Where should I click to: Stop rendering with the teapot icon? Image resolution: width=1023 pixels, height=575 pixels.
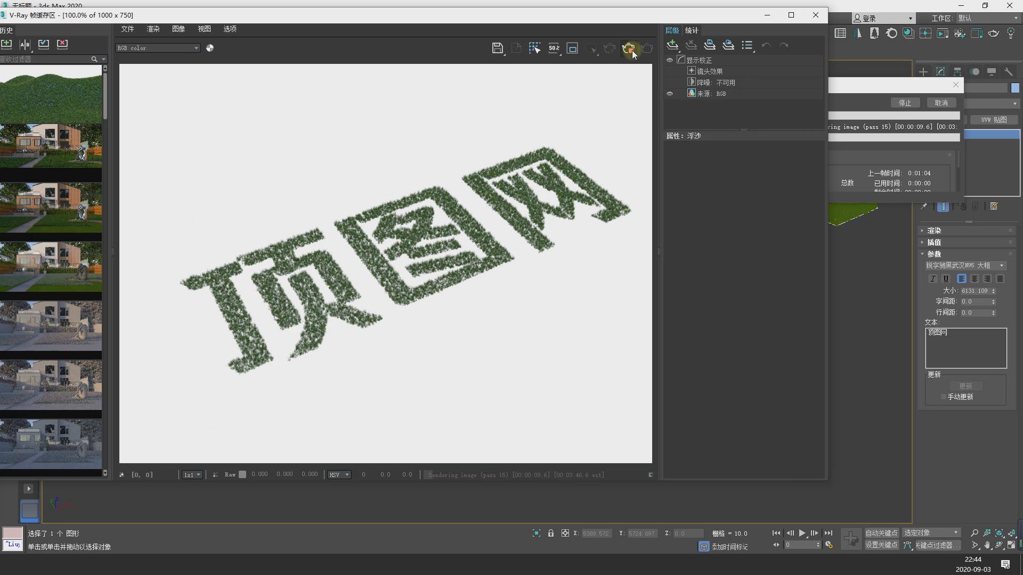tap(629, 48)
